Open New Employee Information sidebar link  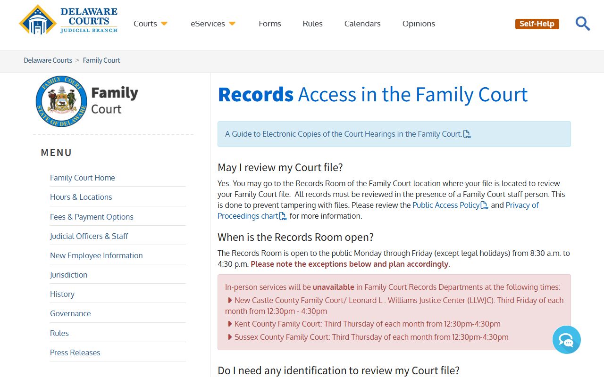pos(96,255)
